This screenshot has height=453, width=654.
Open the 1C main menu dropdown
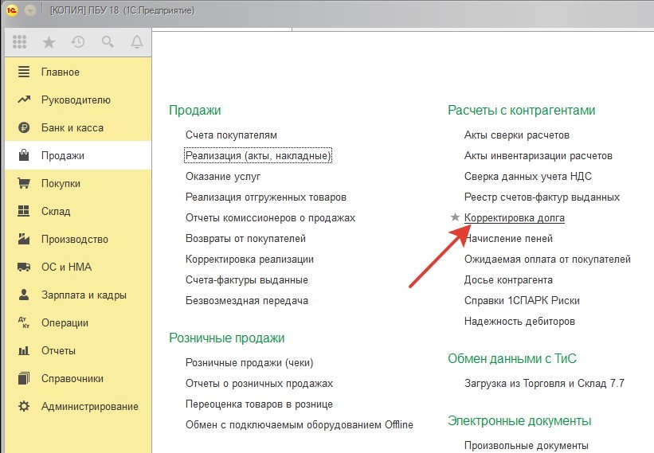[30, 10]
